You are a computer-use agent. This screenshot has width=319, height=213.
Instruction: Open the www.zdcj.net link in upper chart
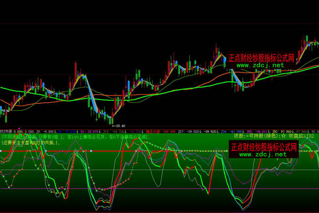coord(260,65)
